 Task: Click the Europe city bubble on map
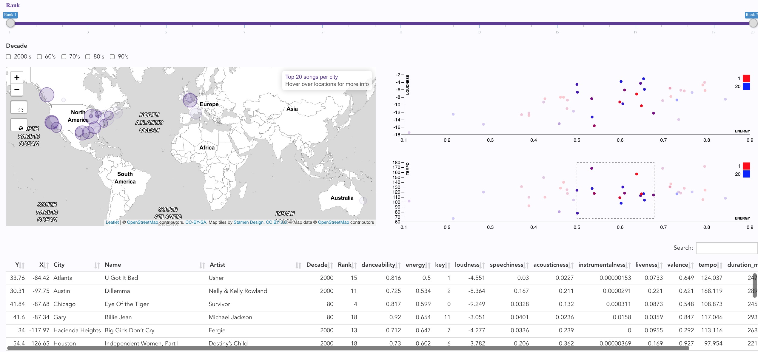(x=190, y=100)
